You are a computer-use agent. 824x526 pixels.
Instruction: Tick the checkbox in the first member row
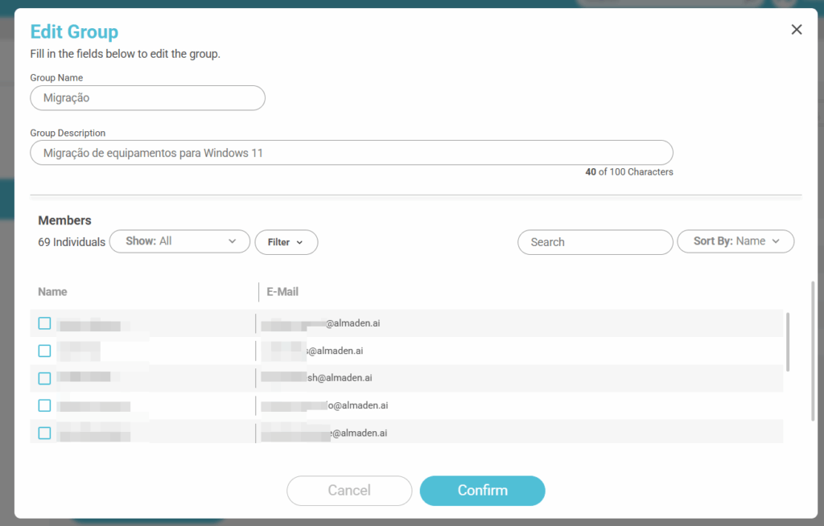pyautogui.click(x=44, y=323)
